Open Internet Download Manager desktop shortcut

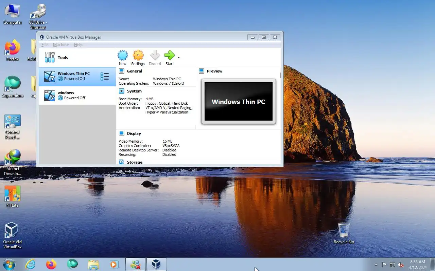click(x=13, y=163)
